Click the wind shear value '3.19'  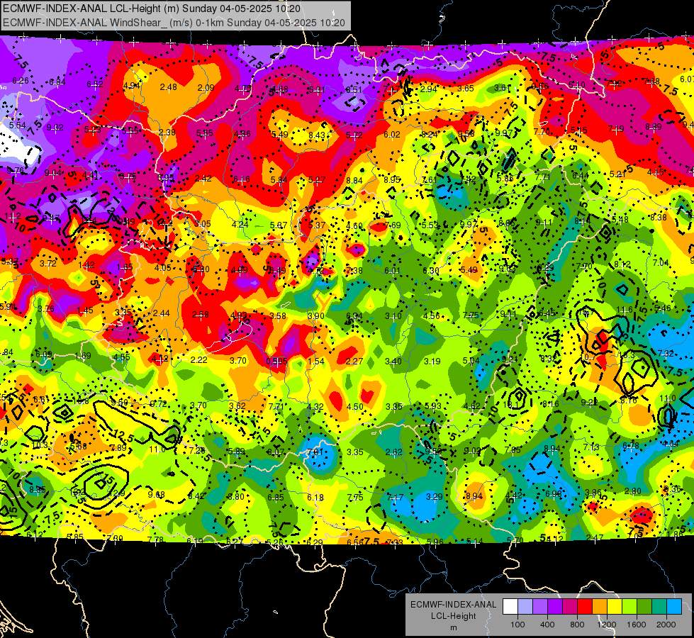(x=432, y=362)
